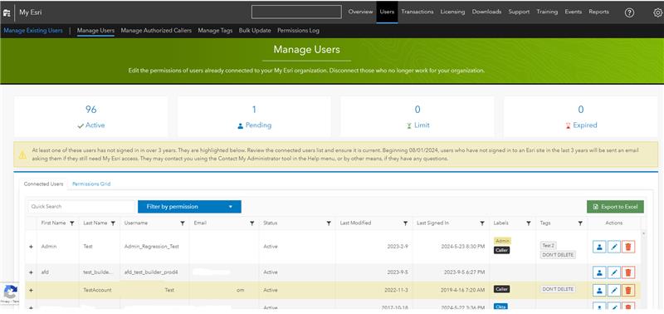Viewport: 664px width, 314px height.
Task: Click Export to Excel button
Action: pyautogui.click(x=615, y=207)
